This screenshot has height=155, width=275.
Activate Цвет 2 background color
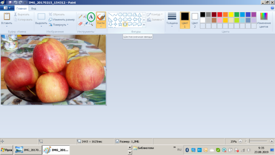[195, 20]
